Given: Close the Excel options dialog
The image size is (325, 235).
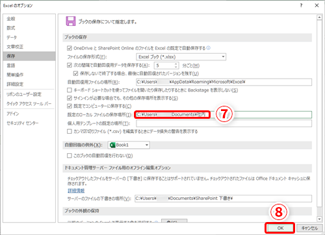Looking at the screenshot, I should (x=317, y=5).
